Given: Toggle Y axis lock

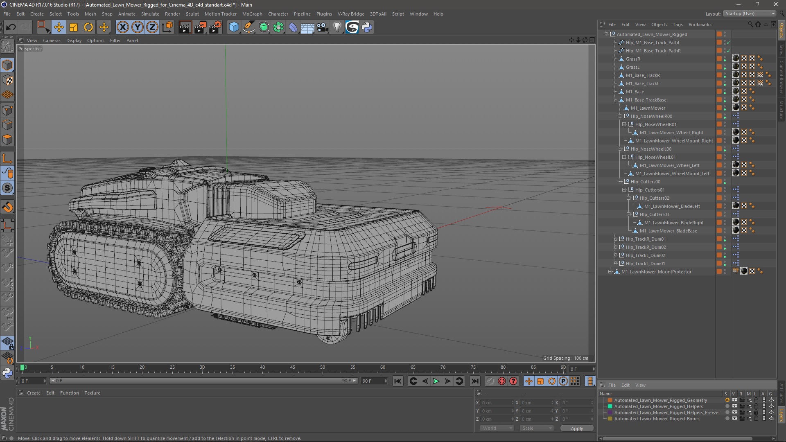Looking at the screenshot, I should [x=138, y=27].
